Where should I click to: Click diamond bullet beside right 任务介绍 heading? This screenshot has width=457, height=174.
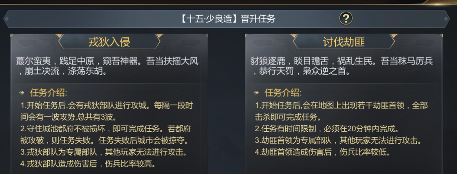[257, 93]
